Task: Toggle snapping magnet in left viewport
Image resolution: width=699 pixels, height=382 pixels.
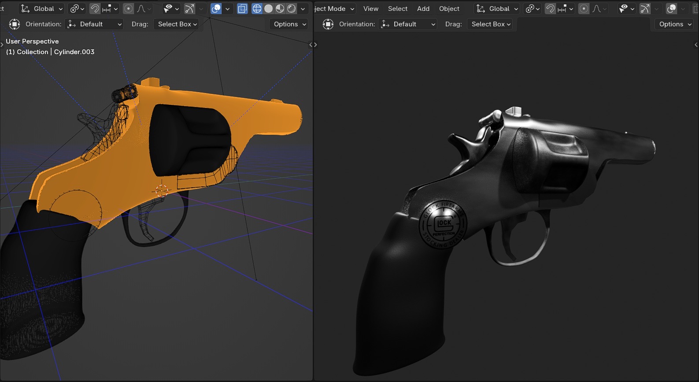Action: pos(95,9)
